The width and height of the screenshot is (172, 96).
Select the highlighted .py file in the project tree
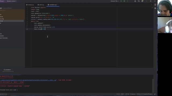(12, 21)
